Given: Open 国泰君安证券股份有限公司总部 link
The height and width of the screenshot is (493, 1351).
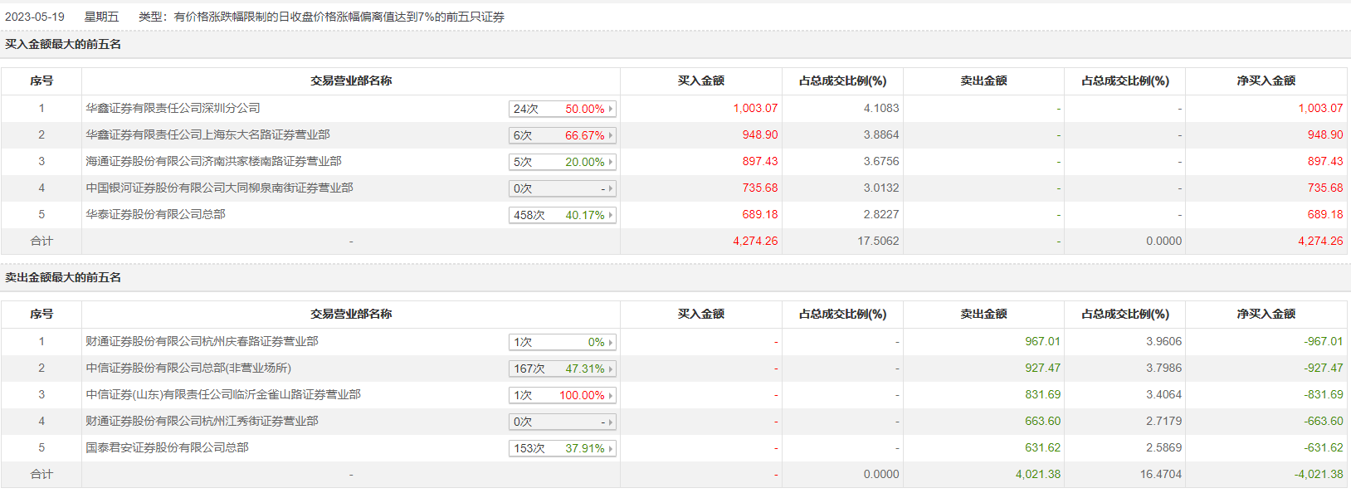Looking at the screenshot, I should (x=167, y=447).
